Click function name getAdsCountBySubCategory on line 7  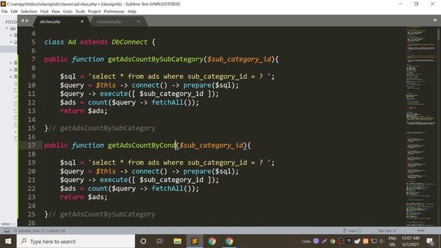click(156, 59)
